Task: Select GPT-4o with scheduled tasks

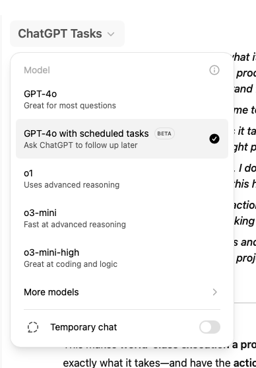Action: [x=122, y=139]
